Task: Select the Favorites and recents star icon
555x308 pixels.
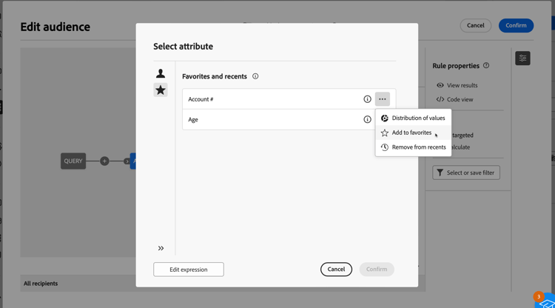Action: click(x=161, y=90)
